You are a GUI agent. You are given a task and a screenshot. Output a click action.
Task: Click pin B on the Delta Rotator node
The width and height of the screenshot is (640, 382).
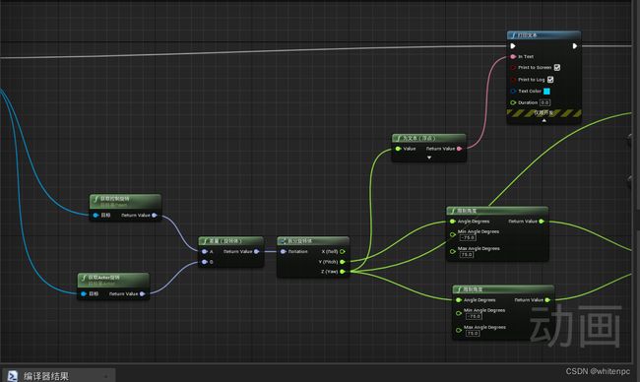[x=205, y=262]
